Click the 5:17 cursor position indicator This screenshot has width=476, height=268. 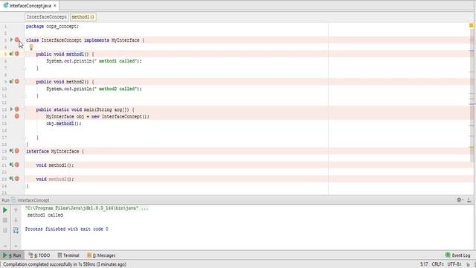coord(424,264)
